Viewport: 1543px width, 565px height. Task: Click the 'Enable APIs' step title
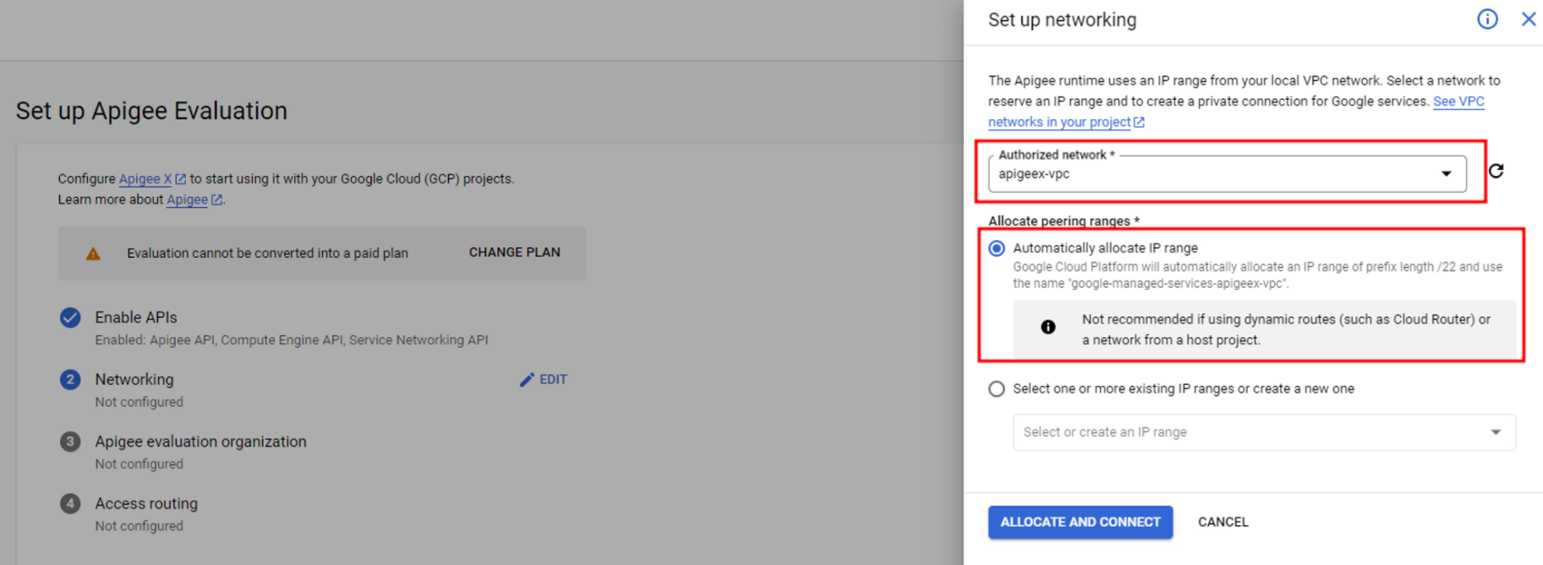tap(136, 317)
